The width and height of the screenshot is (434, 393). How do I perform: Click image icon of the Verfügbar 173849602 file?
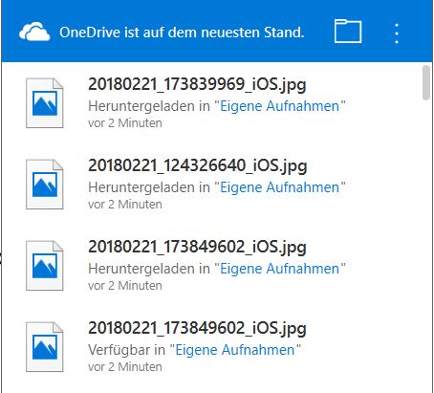(45, 347)
